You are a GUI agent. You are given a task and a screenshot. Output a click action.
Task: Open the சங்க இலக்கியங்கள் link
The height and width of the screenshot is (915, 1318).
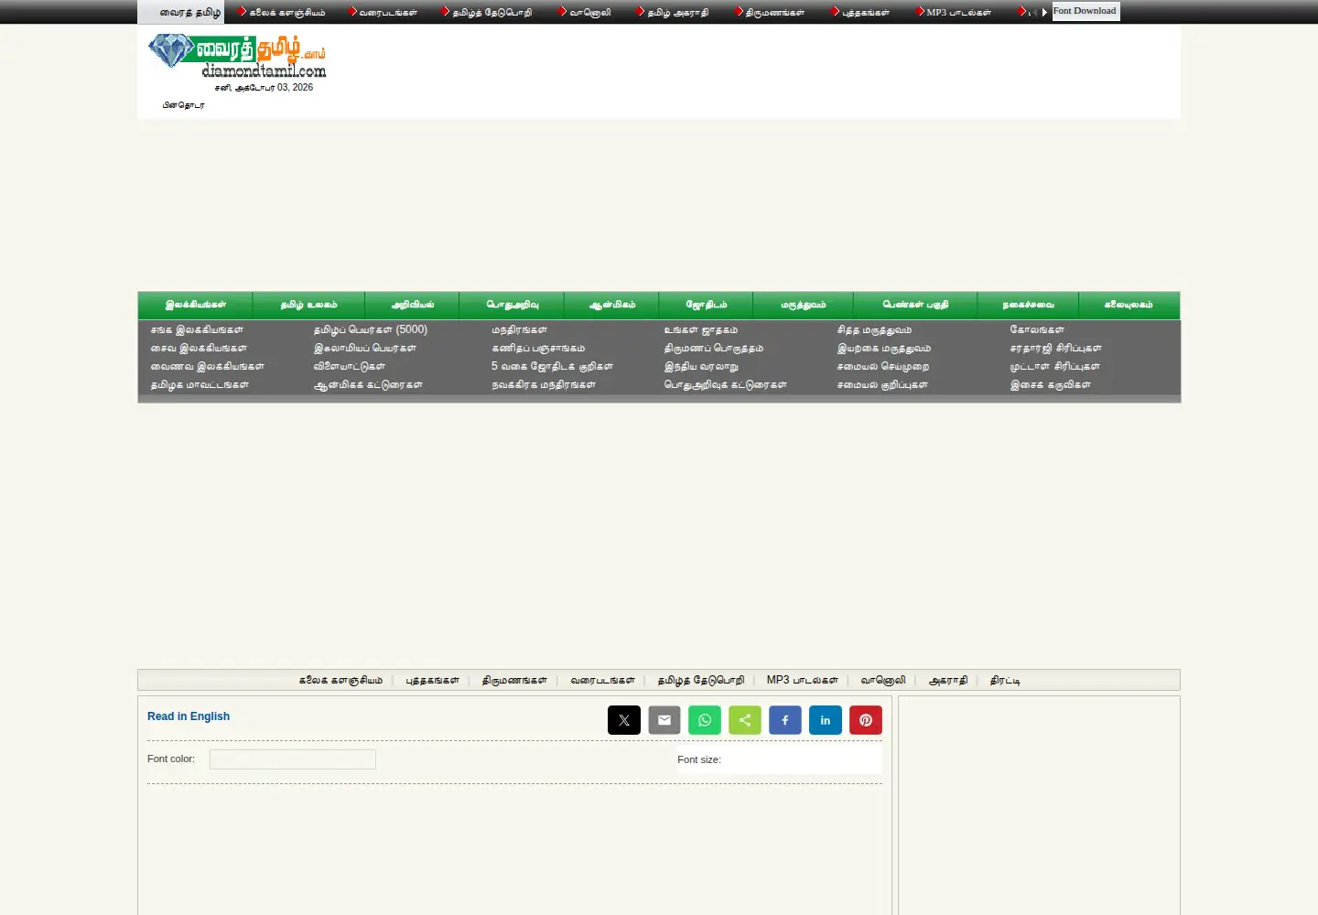(197, 329)
